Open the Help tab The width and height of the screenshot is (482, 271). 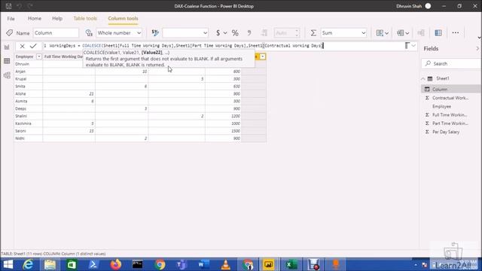[x=57, y=18]
